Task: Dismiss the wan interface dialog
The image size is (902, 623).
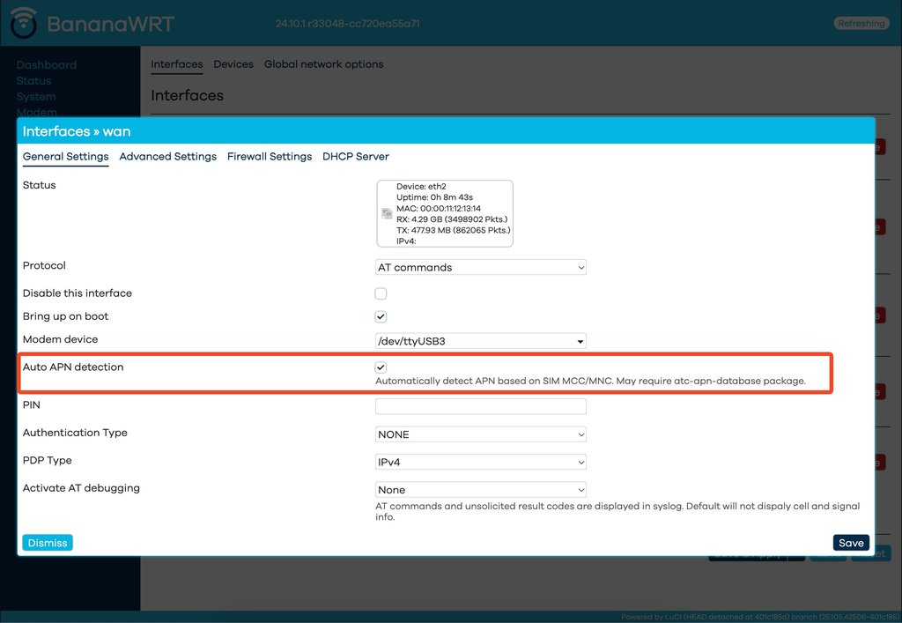Action: (48, 543)
